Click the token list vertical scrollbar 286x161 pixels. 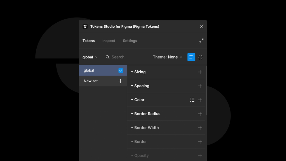[206, 90]
